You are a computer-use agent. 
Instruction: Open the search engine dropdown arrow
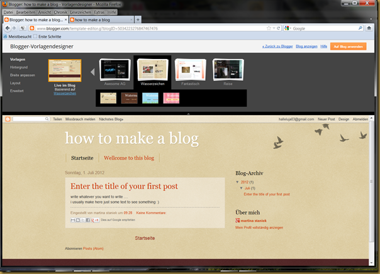pyautogui.click(x=290, y=28)
